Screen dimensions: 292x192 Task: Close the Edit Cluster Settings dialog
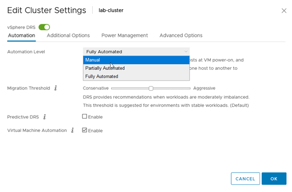[x=284, y=11]
